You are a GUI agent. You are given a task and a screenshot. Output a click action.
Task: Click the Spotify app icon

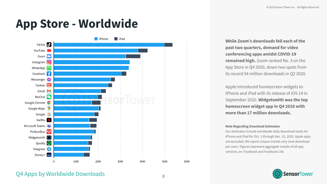click(x=49, y=143)
